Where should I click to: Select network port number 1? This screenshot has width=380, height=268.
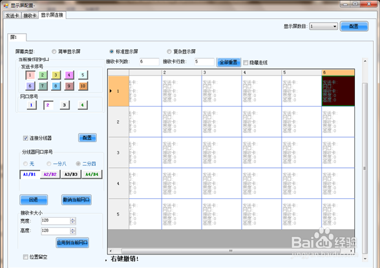32,105
